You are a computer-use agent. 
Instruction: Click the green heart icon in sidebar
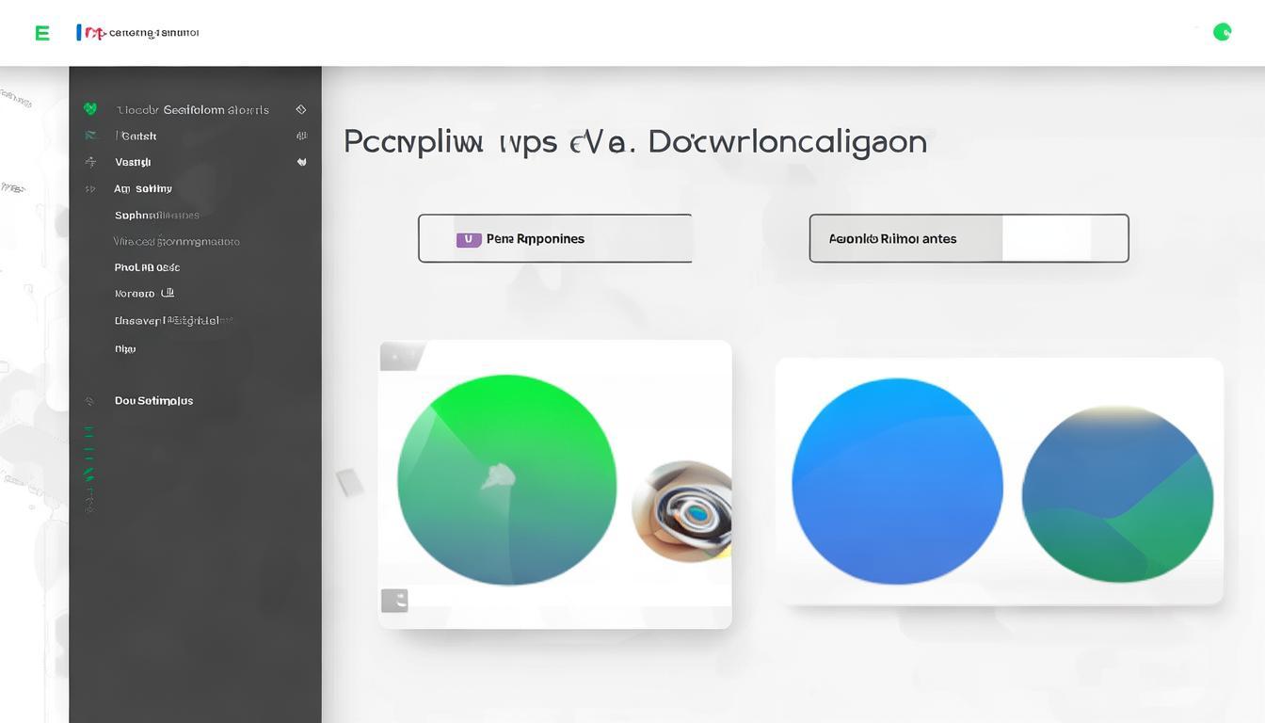pyautogui.click(x=90, y=109)
